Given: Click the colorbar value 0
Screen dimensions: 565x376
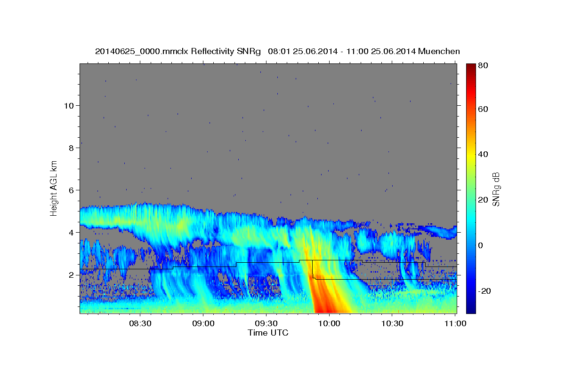Looking at the screenshot, I should (x=481, y=245).
